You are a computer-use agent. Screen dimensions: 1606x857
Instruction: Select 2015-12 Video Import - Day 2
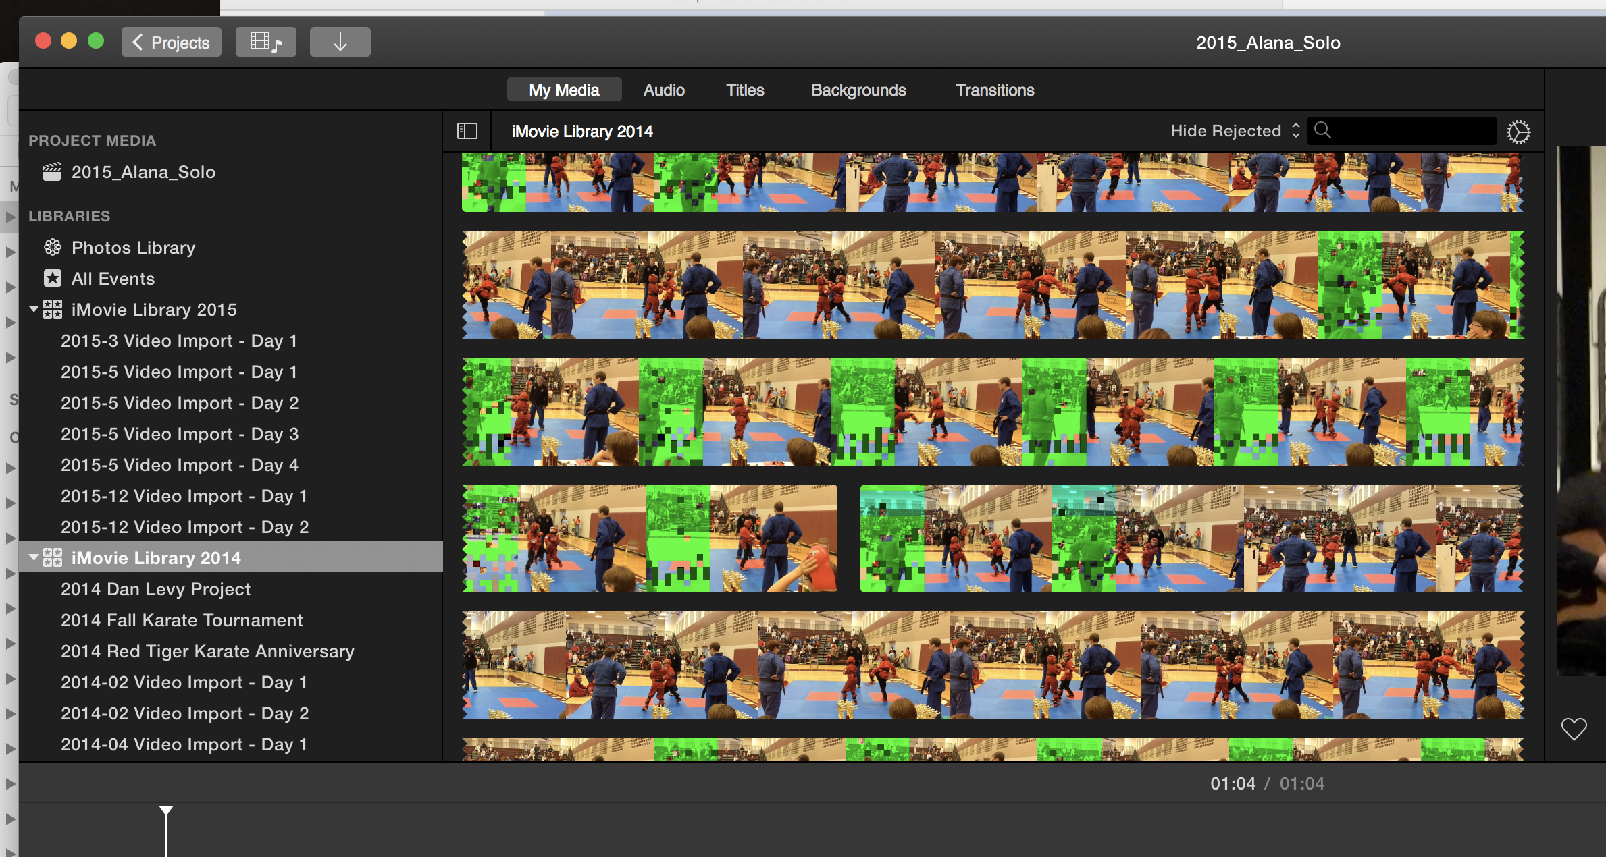pos(184,527)
